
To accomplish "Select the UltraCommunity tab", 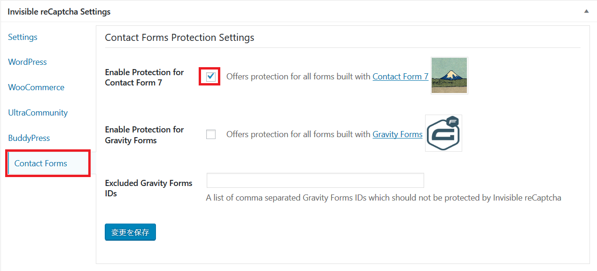I will tap(38, 113).
